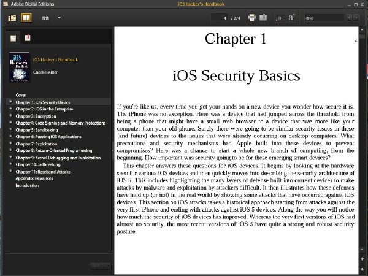Switch to the Library view icon

coord(12,18)
